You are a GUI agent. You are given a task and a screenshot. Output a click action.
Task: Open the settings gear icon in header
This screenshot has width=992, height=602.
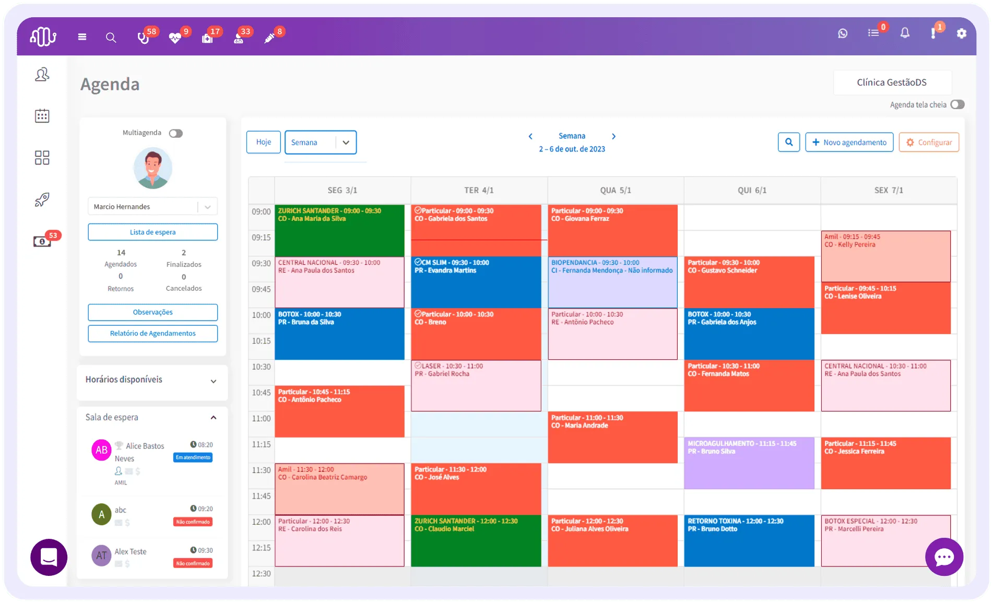(961, 33)
